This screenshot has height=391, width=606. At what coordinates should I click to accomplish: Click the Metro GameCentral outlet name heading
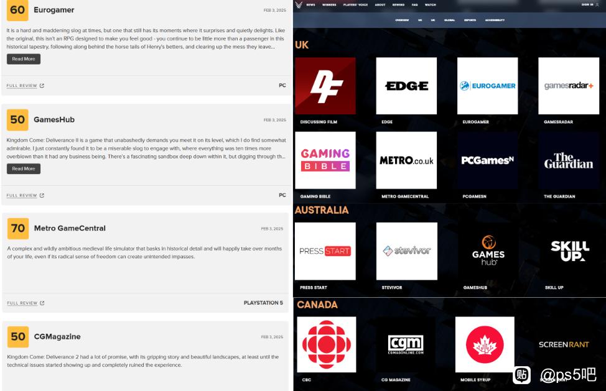[x=70, y=228]
